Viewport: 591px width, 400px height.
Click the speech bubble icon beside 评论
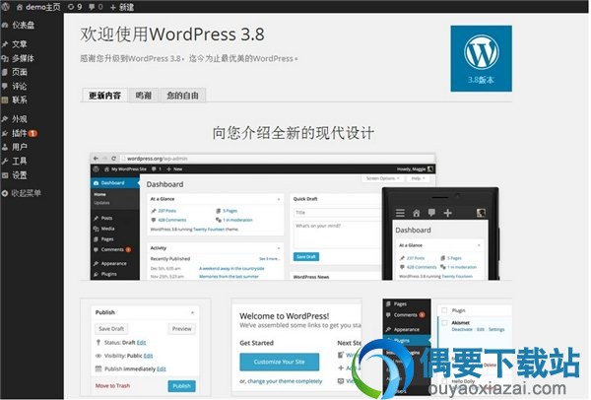tap(5, 86)
